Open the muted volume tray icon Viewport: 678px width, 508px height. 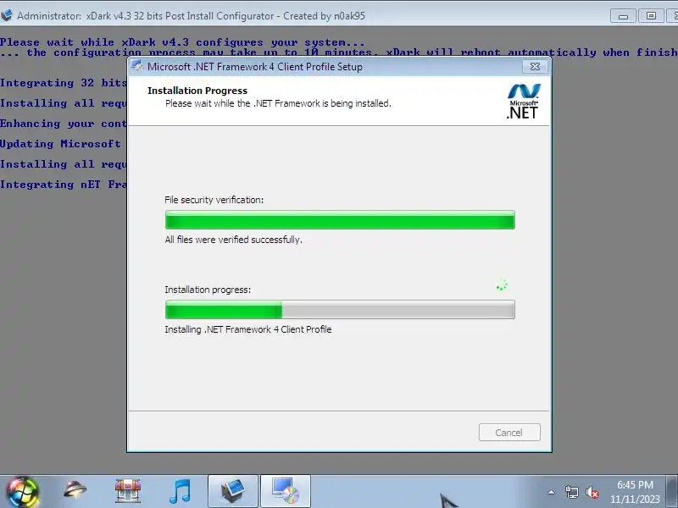[592, 492]
